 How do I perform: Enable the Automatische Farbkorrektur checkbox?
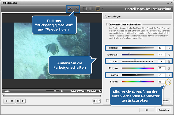coord(107,24)
